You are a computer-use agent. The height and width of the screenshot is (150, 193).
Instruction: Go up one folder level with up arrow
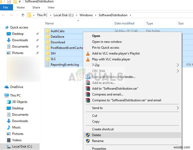coord(23,15)
